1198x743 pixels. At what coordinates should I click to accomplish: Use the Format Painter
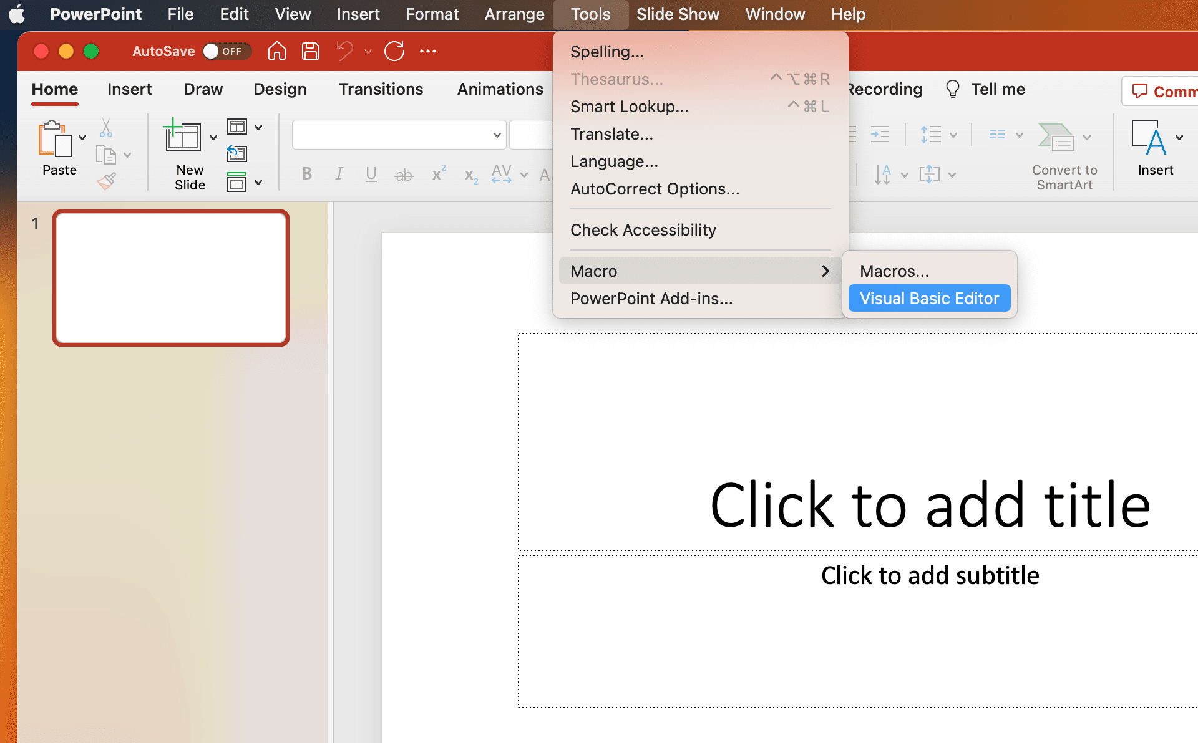106,181
